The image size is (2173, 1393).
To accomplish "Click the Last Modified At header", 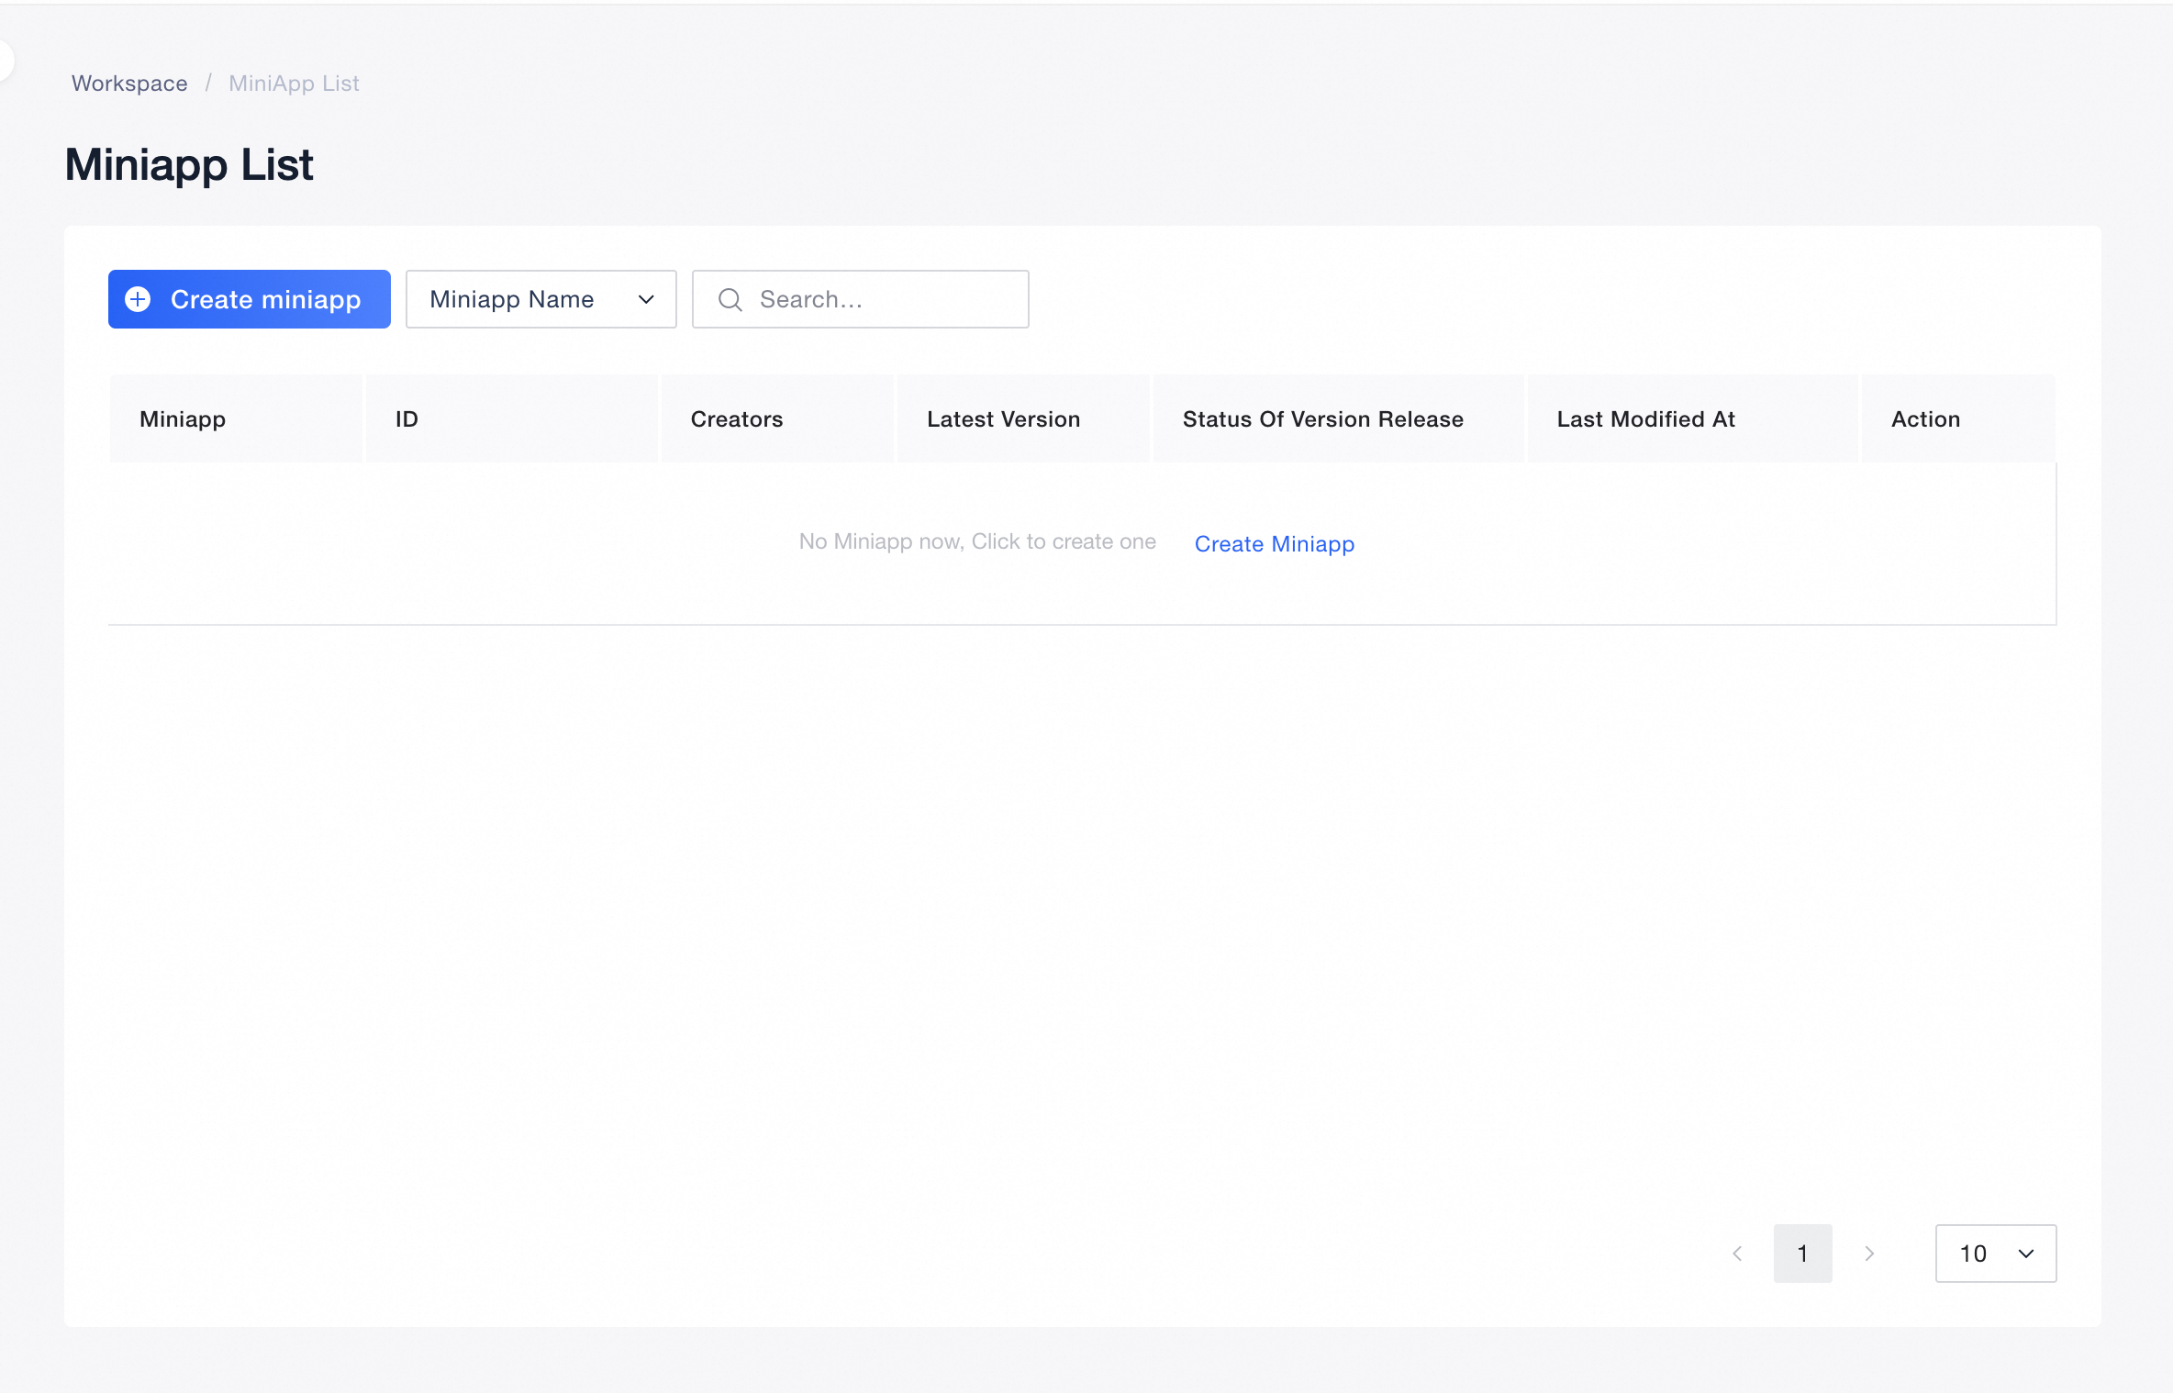I will tap(1692, 418).
